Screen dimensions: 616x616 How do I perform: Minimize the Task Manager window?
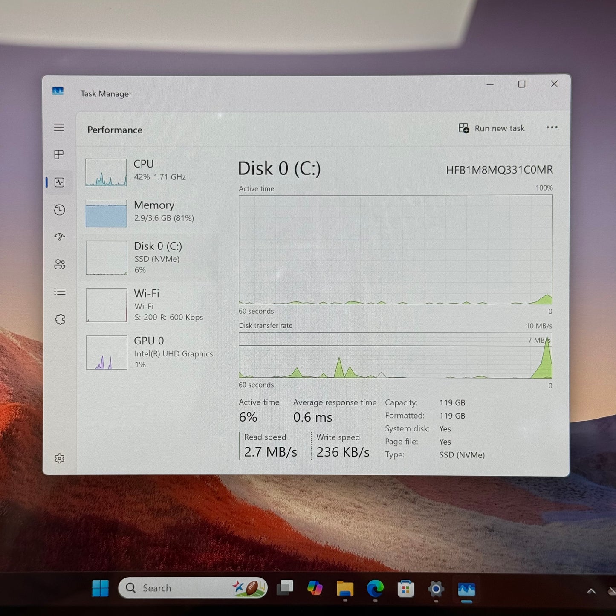pyautogui.click(x=490, y=84)
